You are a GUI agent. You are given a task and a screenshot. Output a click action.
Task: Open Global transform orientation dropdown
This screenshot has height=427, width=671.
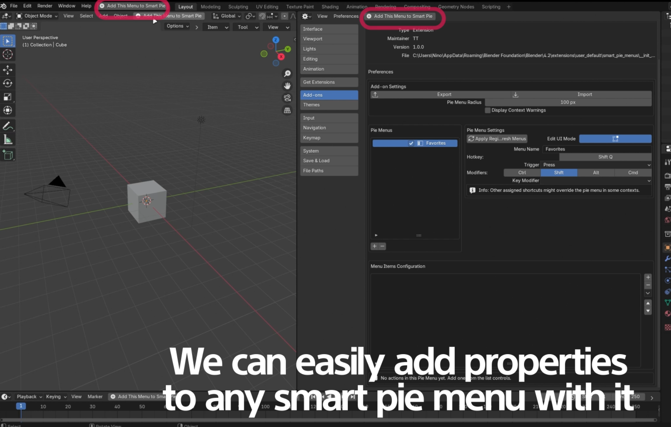pyautogui.click(x=227, y=16)
